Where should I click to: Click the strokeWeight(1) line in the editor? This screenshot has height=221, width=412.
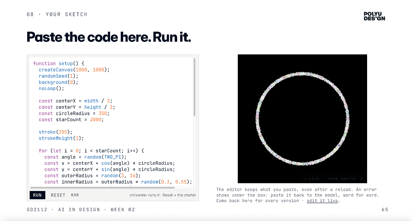tap(61, 138)
